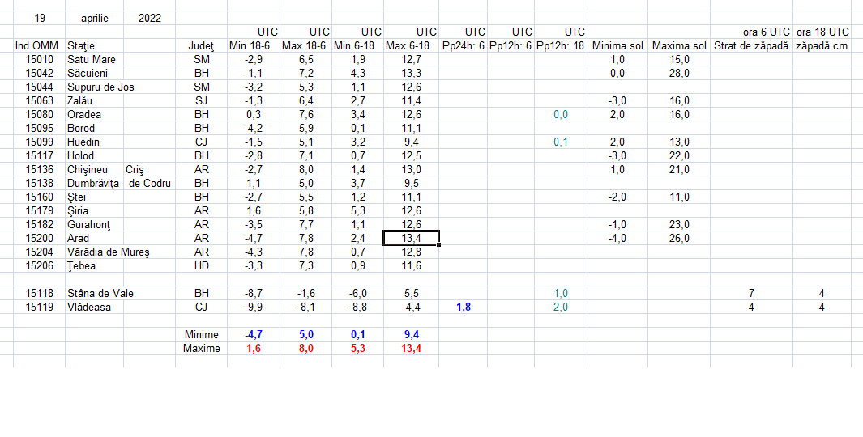Click the 'Maxima sol' header cell
The height and width of the screenshot is (437, 863).
click(x=679, y=45)
